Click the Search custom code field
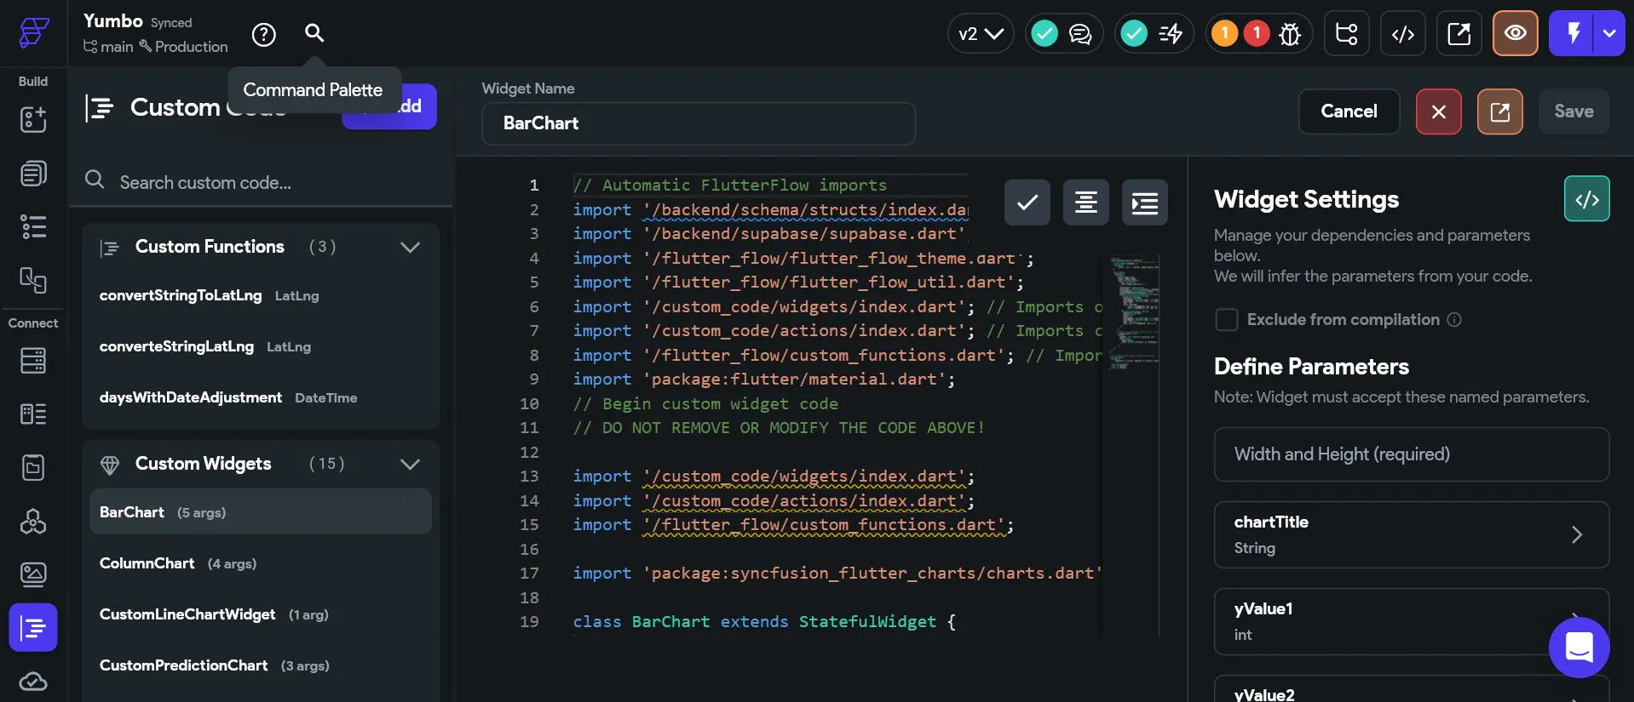This screenshot has height=702, width=1634. [x=261, y=182]
